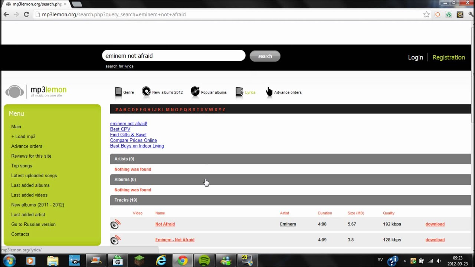Image resolution: width=475 pixels, height=267 pixels.
Task: Open Latest uploaded songs sidebar item
Action: (34, 175)
